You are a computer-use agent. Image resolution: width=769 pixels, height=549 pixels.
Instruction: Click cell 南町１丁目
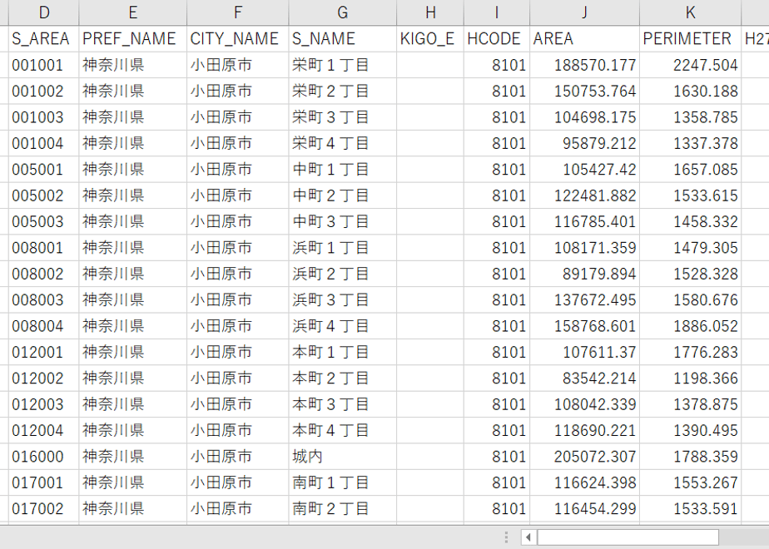pyautogui.click(x=342, y=482)
